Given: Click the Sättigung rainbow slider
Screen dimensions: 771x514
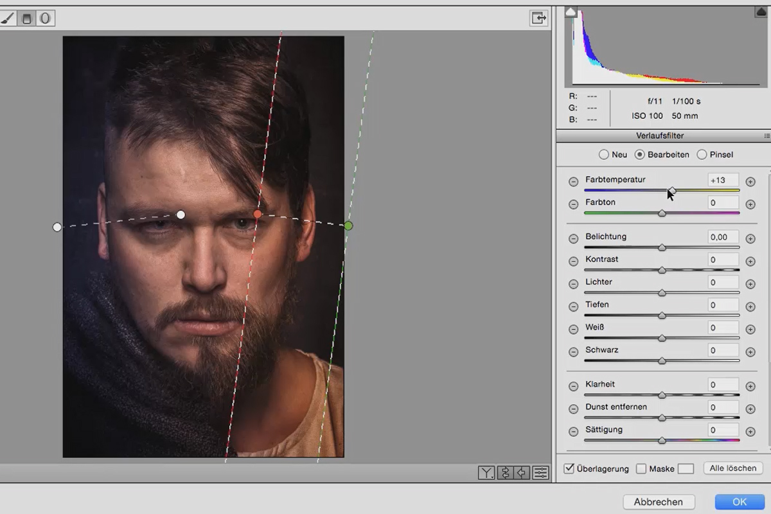Looking at the screenshot, I should pyautogui.click(x=662, y=441).
